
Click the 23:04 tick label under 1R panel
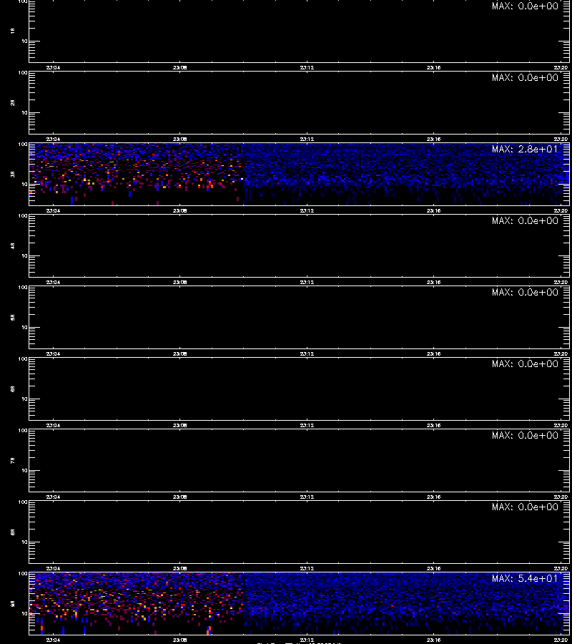point(53,68)
